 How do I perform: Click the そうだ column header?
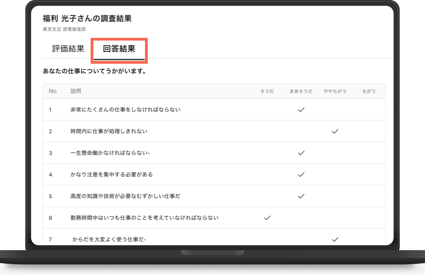point(267,91)
